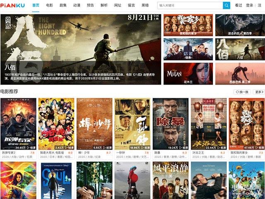Viewport: 265px width, 199px height.
Task: Open the 信条 banner thumbnail
Action: click(x=188, y=49)
